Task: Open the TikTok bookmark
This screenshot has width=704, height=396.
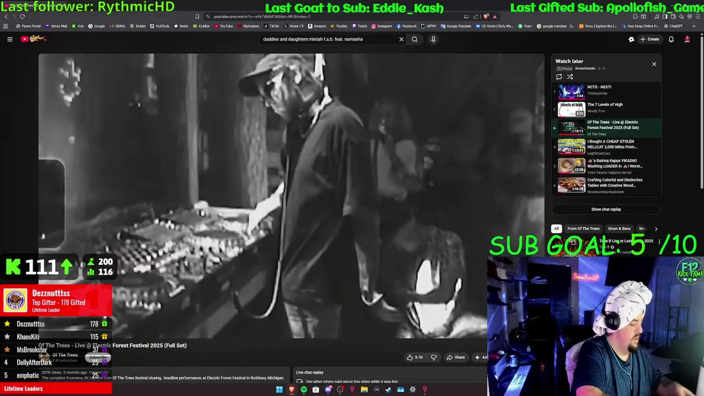Action: pos(271,26)
